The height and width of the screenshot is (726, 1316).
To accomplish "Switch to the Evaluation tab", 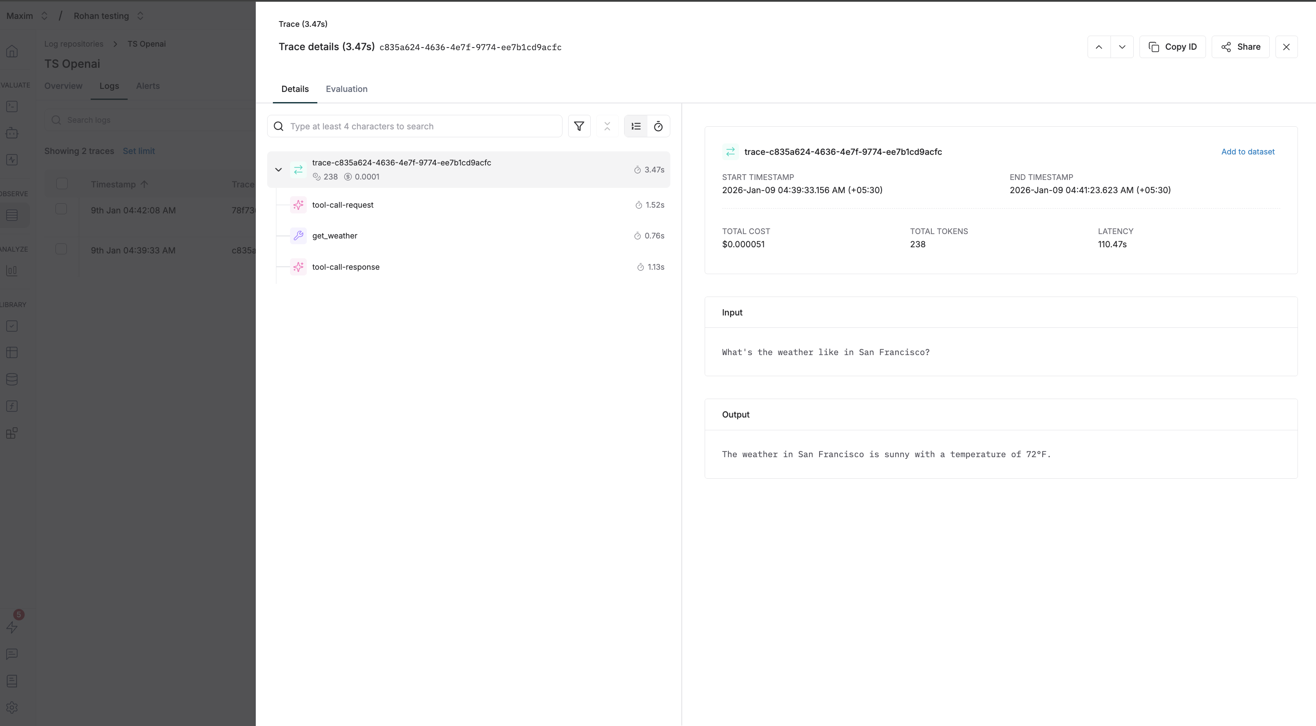I will click(346, 89).
